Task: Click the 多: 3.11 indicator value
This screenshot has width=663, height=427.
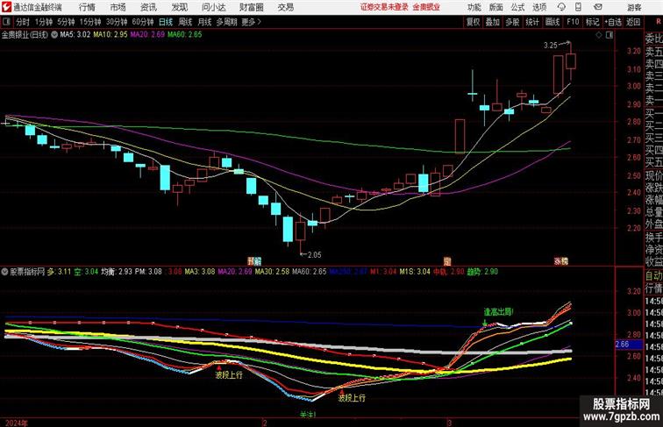Action: coord(60,272)
